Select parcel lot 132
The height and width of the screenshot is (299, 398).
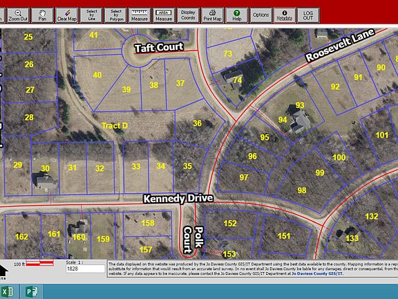(372, 217)
